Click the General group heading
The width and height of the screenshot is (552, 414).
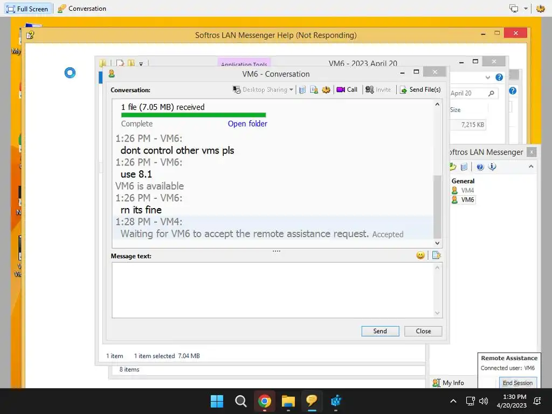[x=463, y=181]
